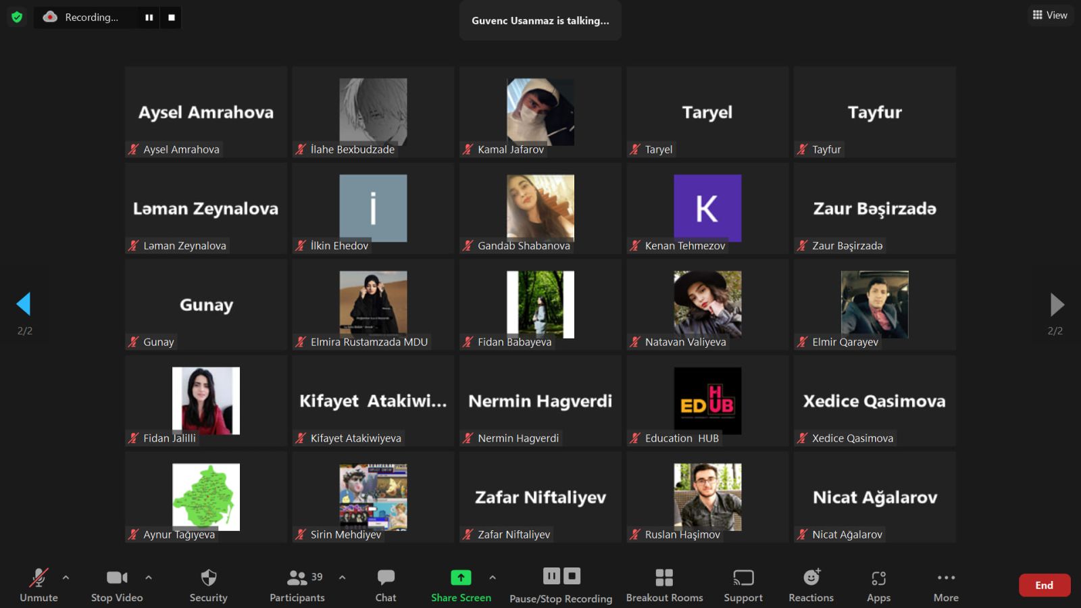Pause the recording in top bar
This screenshot has width=1081, height=608.
[x=149, y=18]
